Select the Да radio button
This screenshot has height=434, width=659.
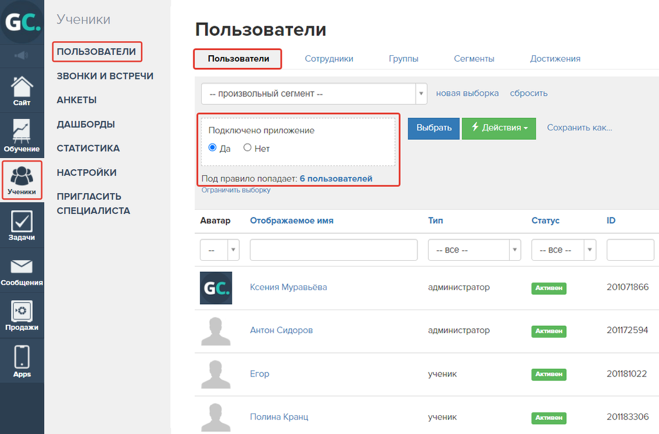(x=213, y=148)
